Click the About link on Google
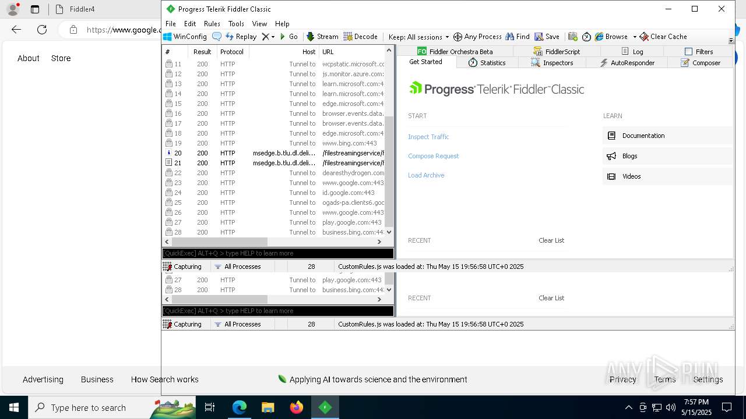The width and height of the screenshot is (746, 419). coord(28,58)
